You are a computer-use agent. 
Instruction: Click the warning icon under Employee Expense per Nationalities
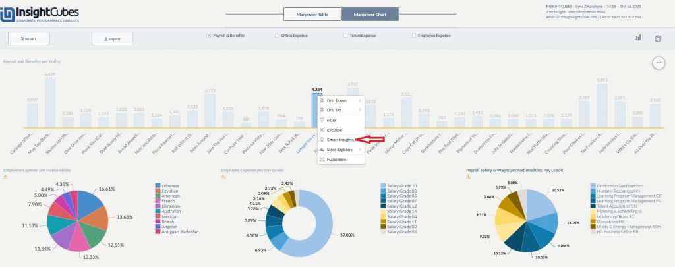coord(6,177)
